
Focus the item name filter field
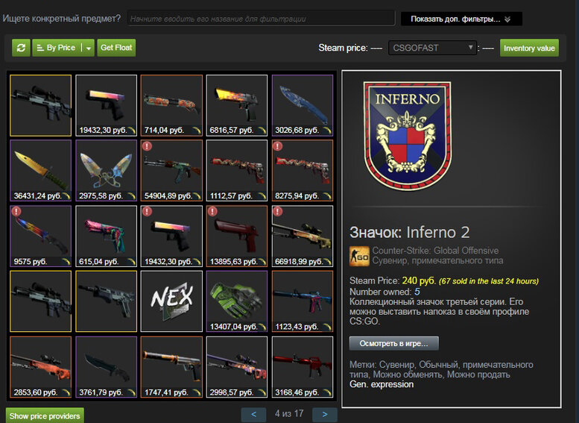pos(261,19)
